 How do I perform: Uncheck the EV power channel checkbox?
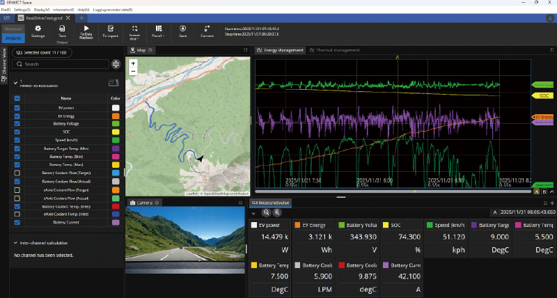click(17, 109)
